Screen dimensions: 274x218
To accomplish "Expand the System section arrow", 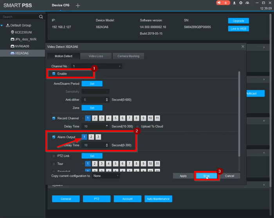I will click(x=264, y=185).
